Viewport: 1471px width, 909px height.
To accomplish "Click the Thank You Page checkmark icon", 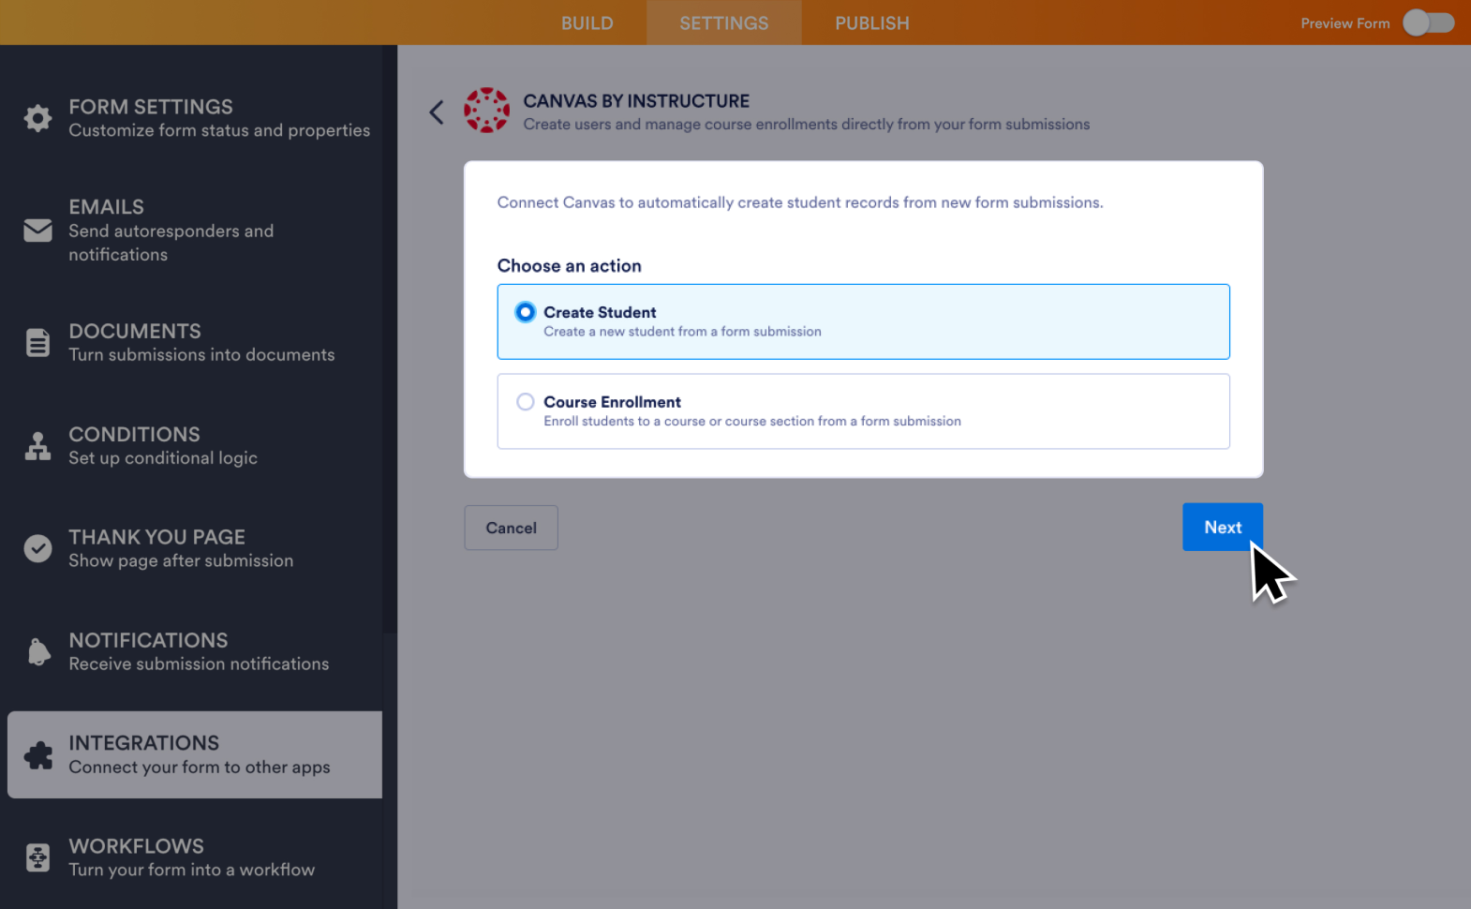I will click(37, 548).
